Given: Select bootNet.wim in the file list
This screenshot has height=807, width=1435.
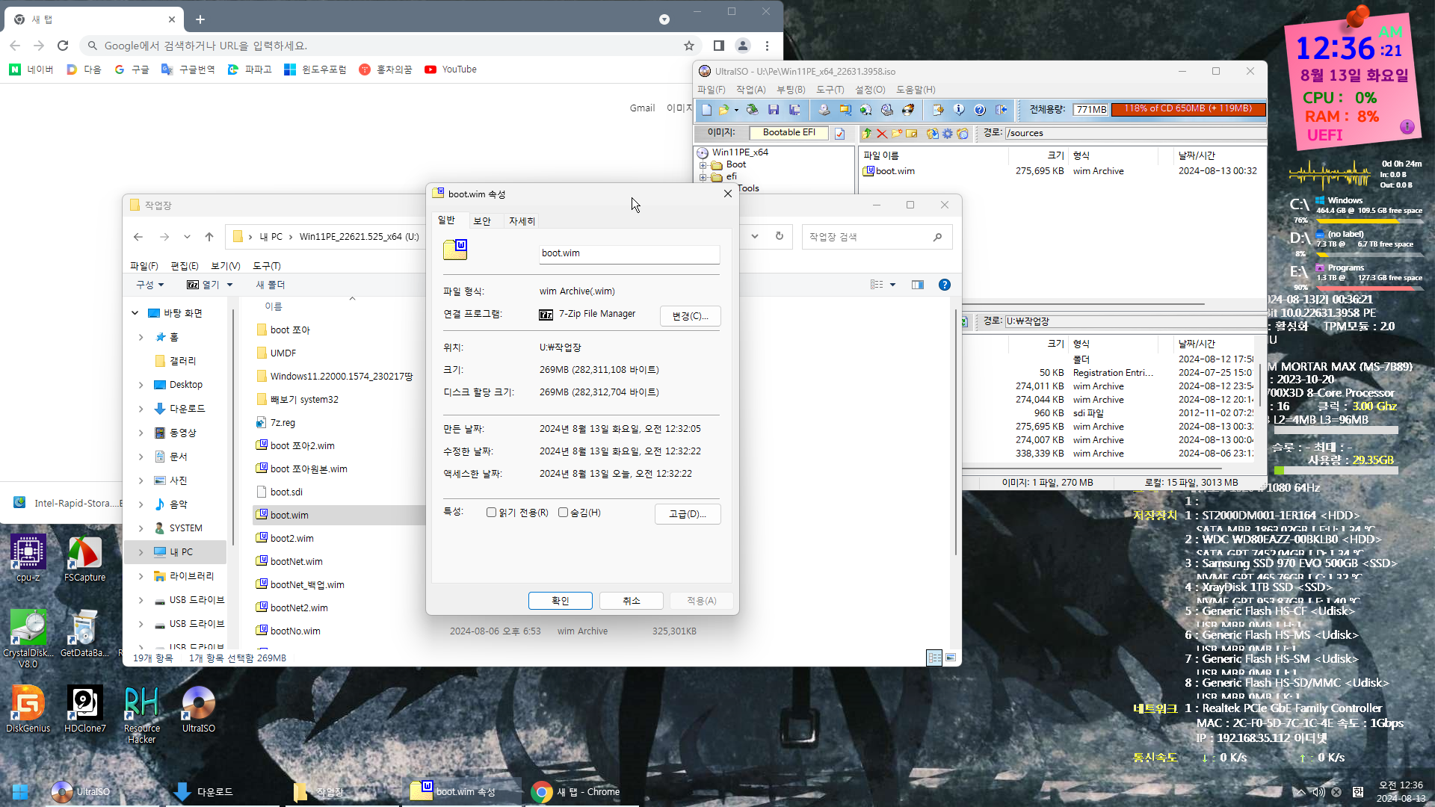Looking at the screenshot, I should (x=297, y=562).
